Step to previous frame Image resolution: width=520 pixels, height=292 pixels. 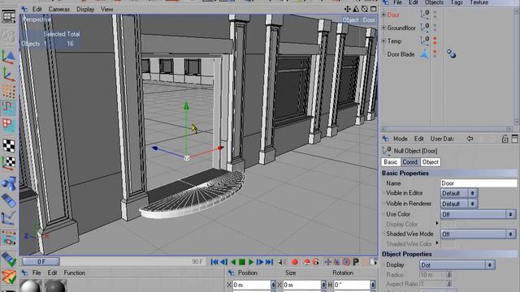point(224,262)
